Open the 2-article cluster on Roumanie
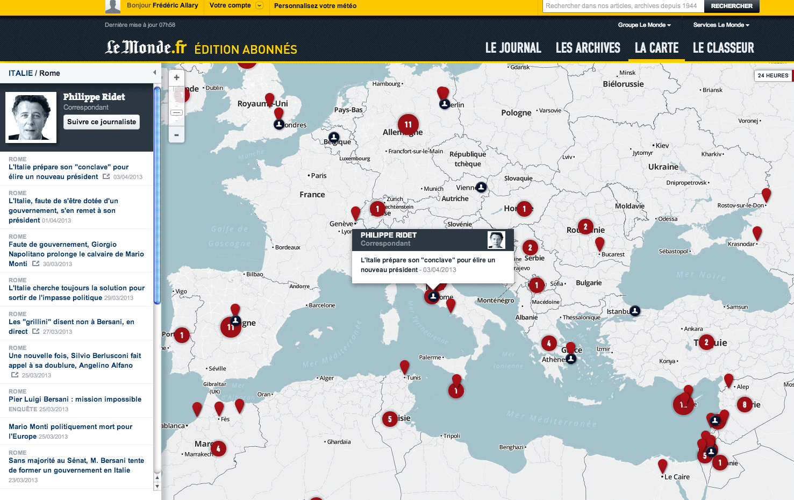The image size is (794, 500). pos(585,227)
